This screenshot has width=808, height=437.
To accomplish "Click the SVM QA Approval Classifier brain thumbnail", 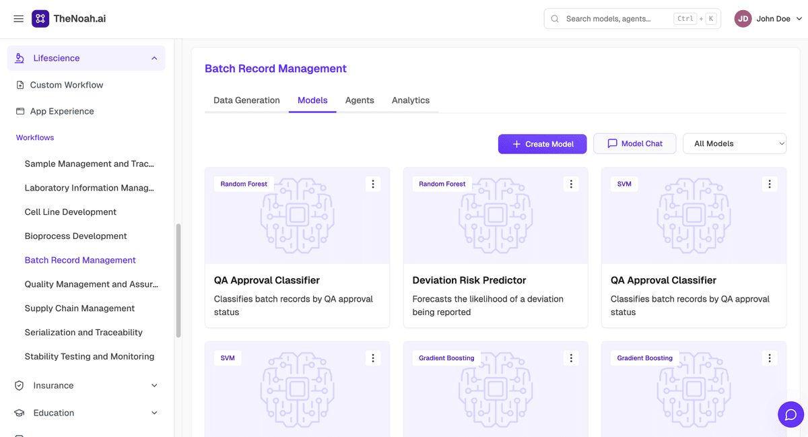I will tap(694, 215).
